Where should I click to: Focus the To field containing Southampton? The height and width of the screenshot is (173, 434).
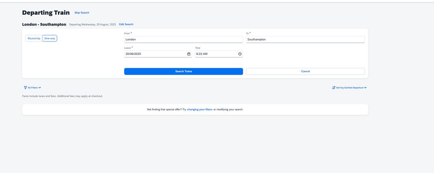pyautogui.click(x=305, y=39)
